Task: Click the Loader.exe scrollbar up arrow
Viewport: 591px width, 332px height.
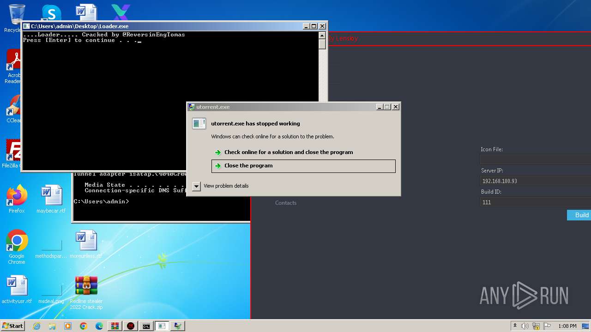Action: (322, 35)
